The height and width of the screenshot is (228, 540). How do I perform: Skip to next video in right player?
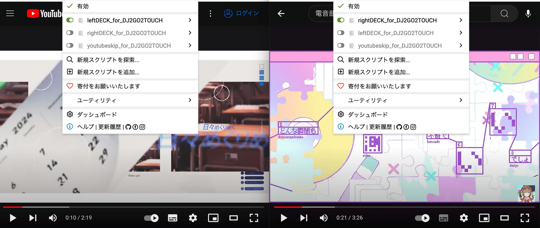304,218
